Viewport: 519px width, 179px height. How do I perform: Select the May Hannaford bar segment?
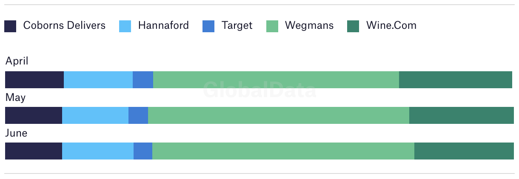[x=95, y=115]
